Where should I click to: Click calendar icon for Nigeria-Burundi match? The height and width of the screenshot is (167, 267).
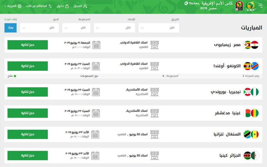tap(96, 92)
